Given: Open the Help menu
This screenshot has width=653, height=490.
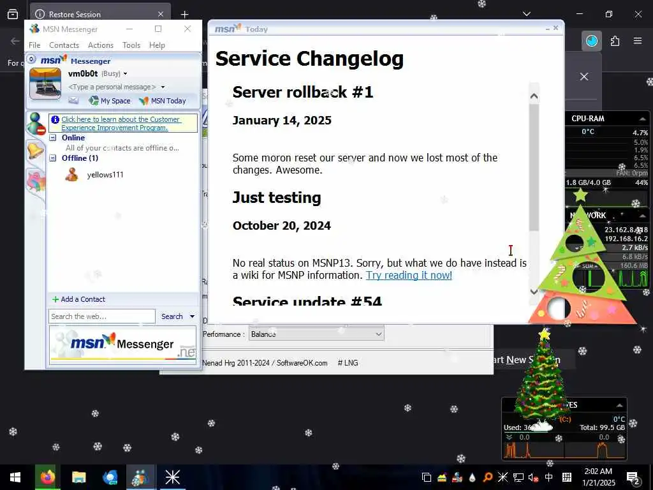Looking at the screenshot, I should pos(157,45).
